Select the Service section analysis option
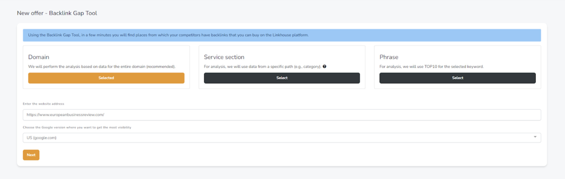 pyautogui.click(x=282, y=78)
